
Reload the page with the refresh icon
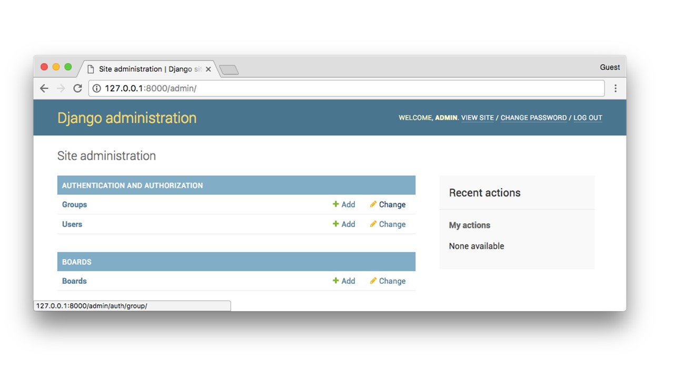(77, 88)
